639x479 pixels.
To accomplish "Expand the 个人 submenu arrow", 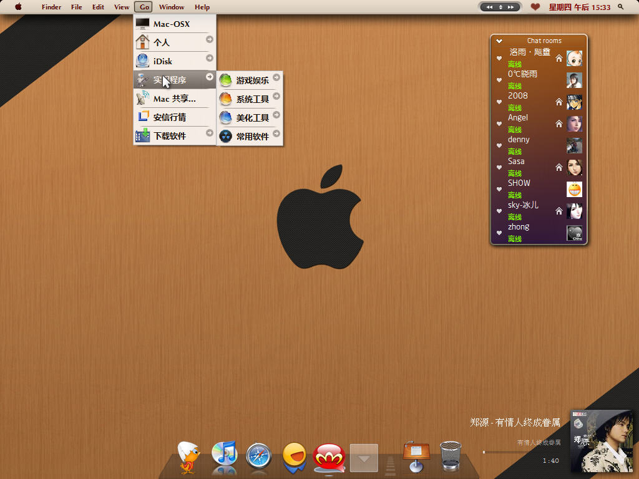I will (210, 39).
